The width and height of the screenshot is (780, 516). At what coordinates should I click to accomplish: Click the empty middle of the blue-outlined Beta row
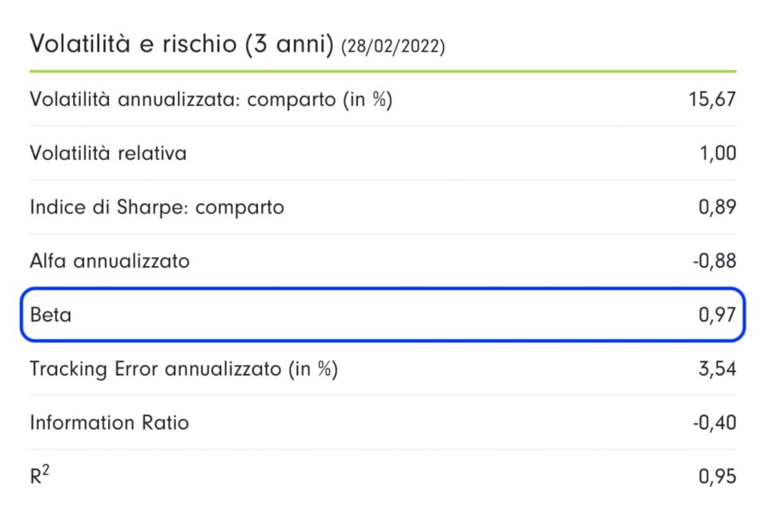click(381, 314)
